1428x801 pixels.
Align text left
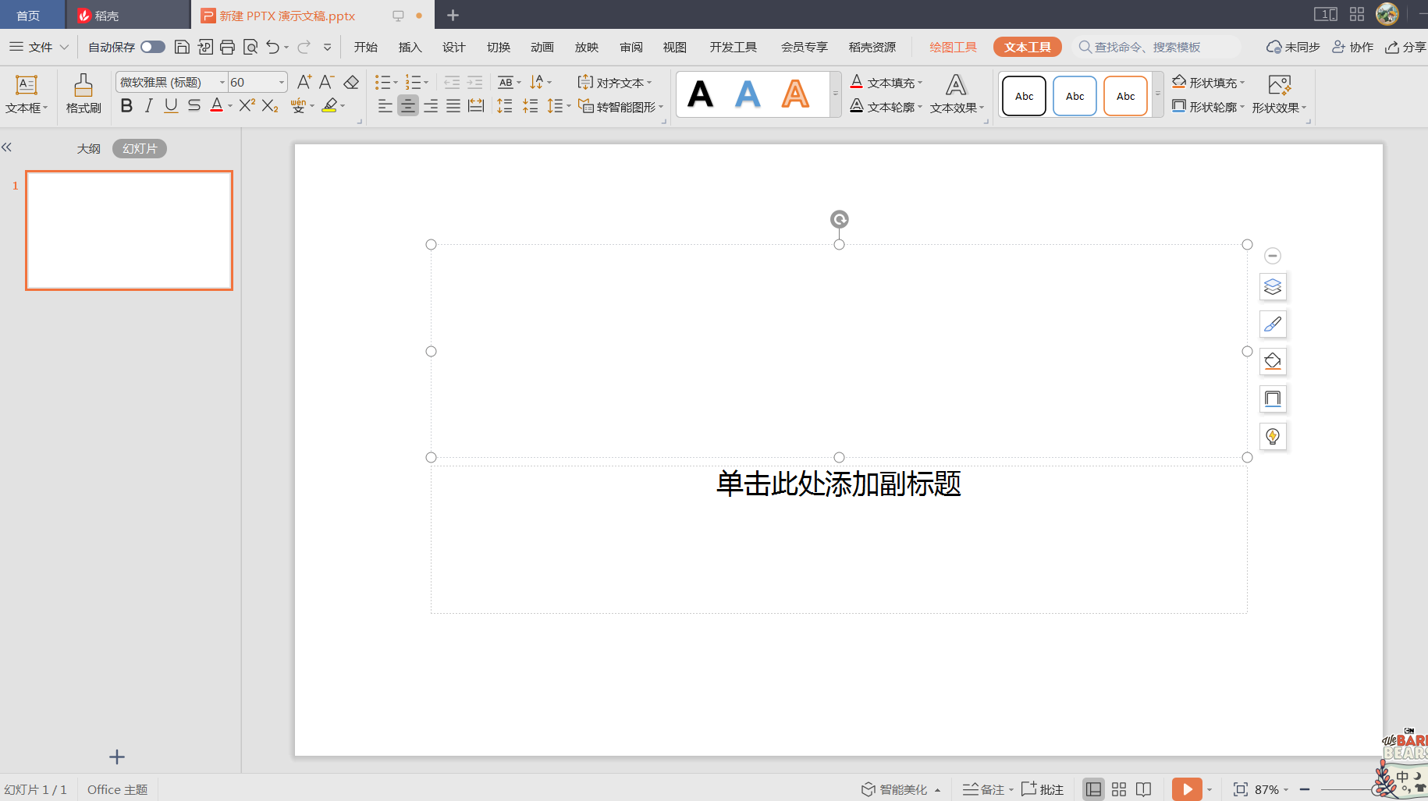(385, 105)
